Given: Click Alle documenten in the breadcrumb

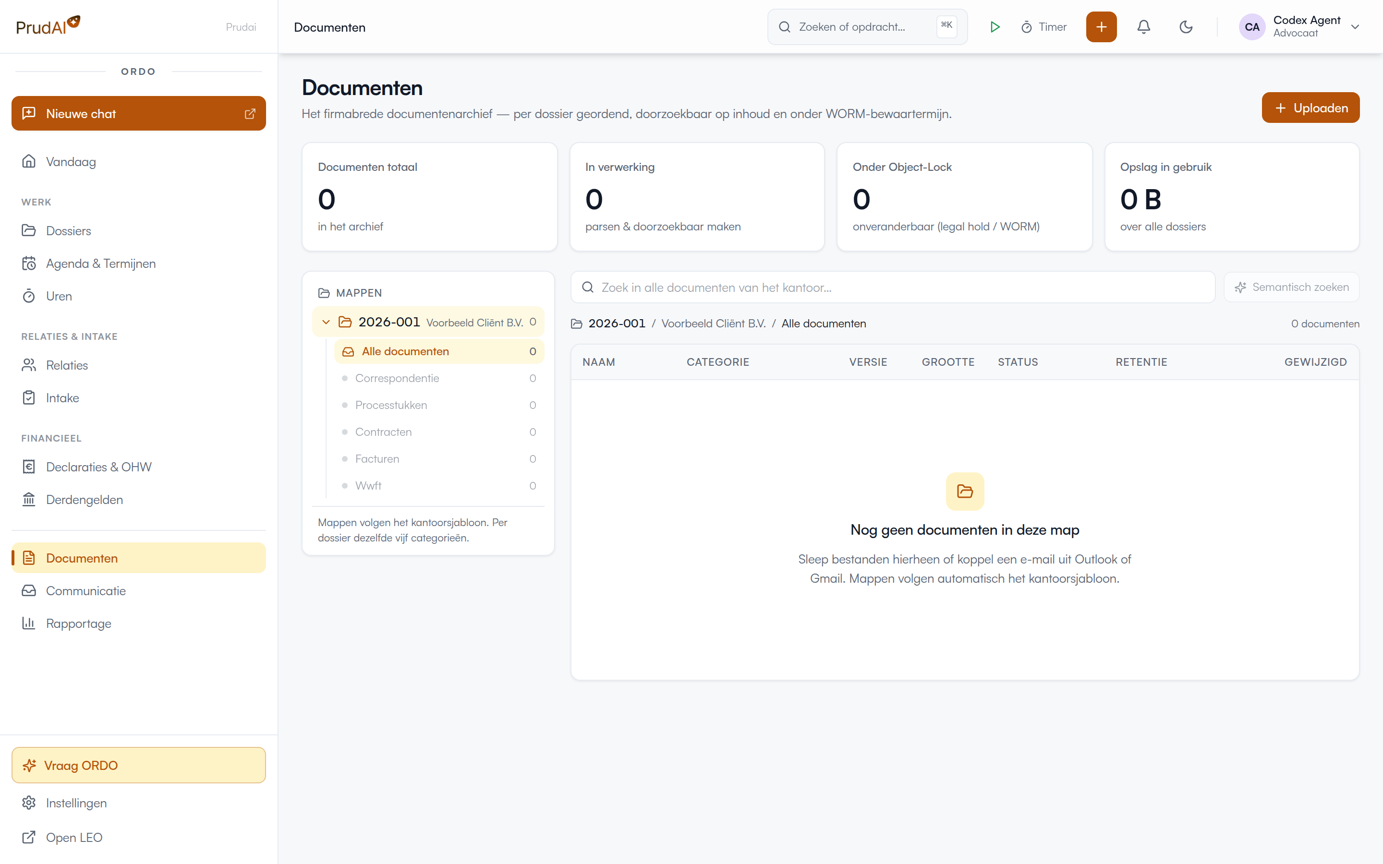Looking at the screenshot, I should click(x=824, y=324).
